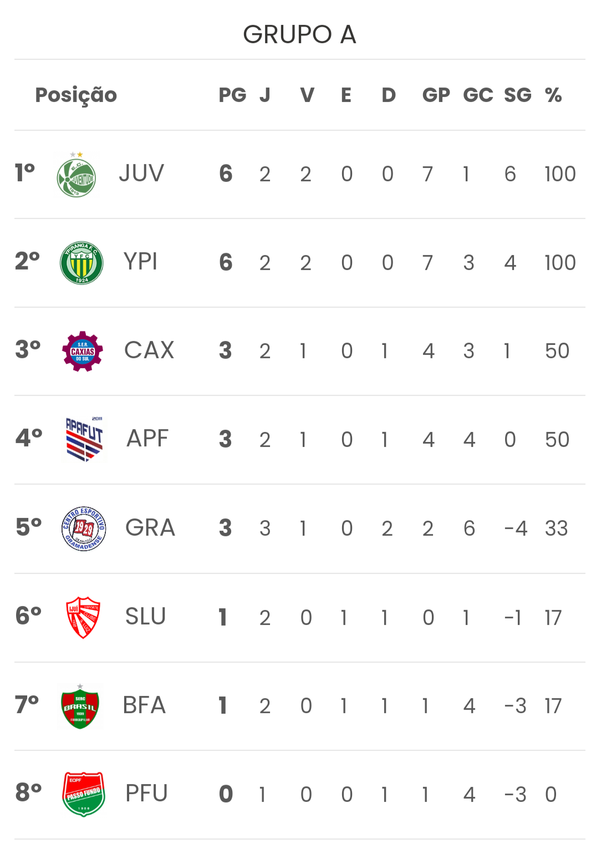Open the APAFUT team logo

click(x=84, y=439)
